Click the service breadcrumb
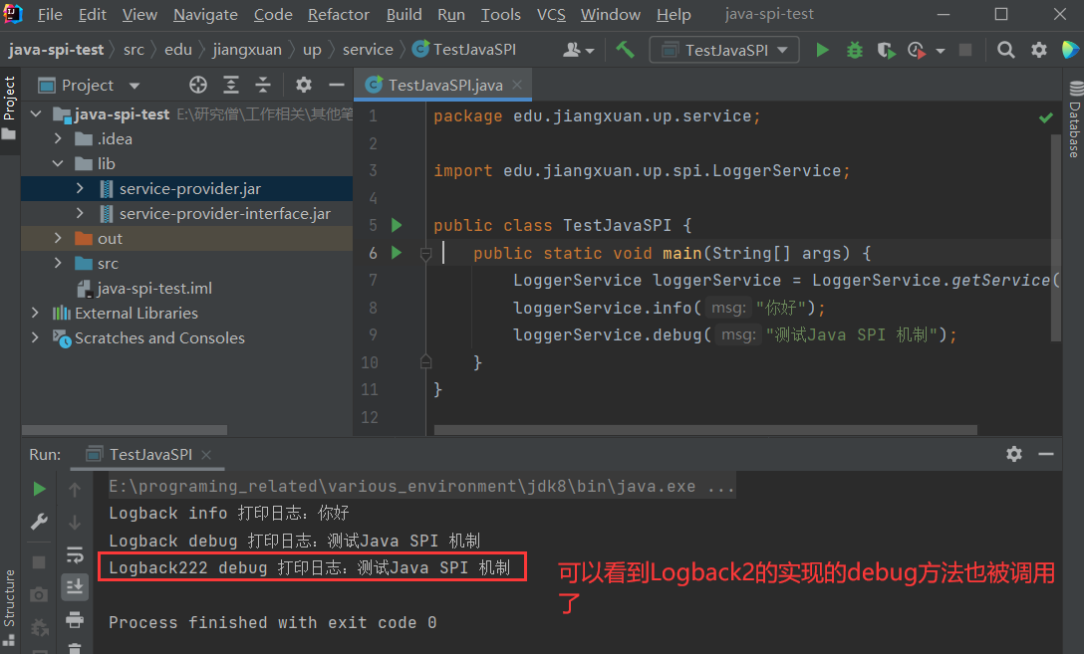1084x654 pixels. pyautogui.click(x=368, y=50)
